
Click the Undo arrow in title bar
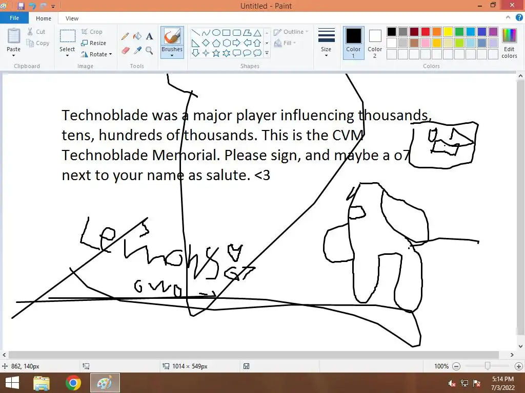coord(32,6)
